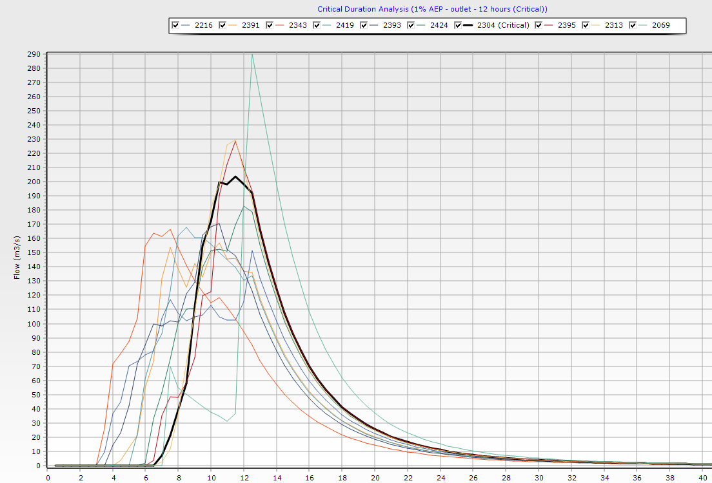This screenshot has height=483, width=712.
Task: Uncheck the 2069 series checkbox
Action: 633,26
